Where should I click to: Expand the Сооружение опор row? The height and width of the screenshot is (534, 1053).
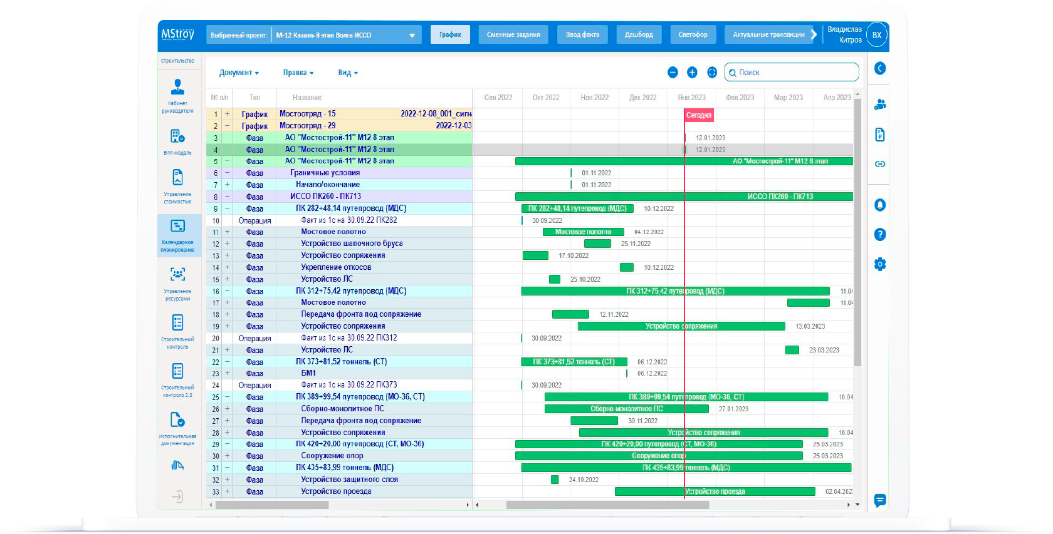[x=228, y=456]
